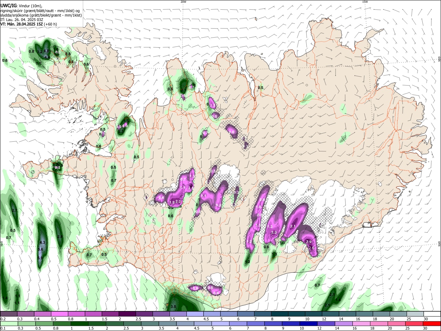Viewport: 441px width, 331px height.
Task: Select the darkest green swatch labeled 1 in lower legend
Action: pos(80,323)
